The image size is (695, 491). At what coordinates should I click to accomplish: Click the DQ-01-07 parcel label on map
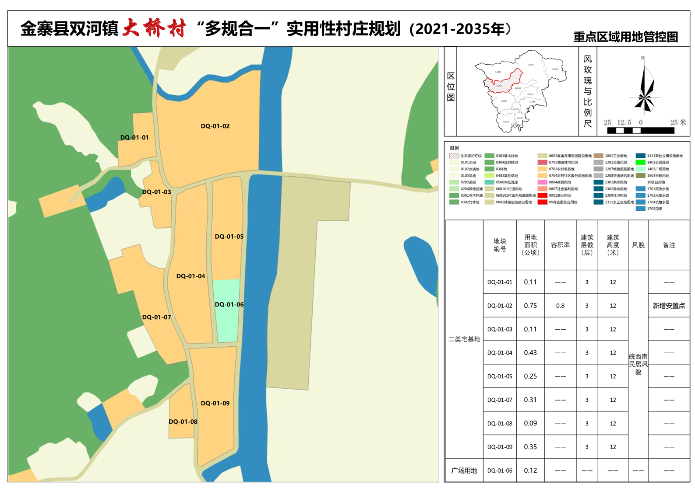[x=156, y=317]
